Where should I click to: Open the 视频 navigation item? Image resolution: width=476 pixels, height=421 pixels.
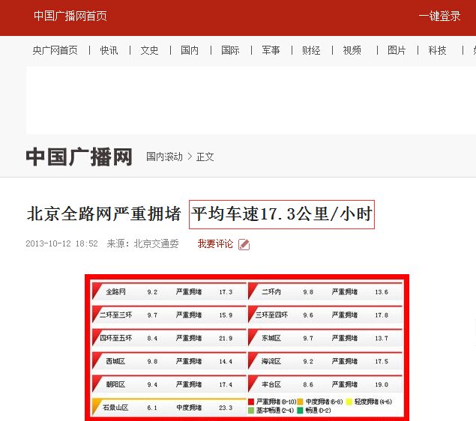click(x=352, y=50)
